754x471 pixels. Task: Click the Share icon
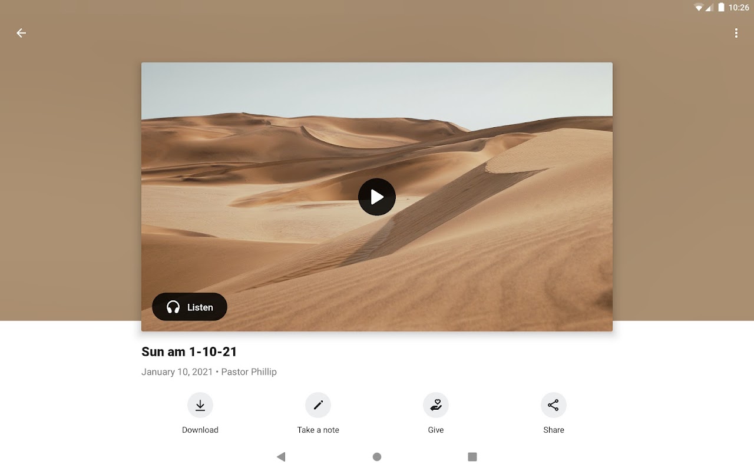click(554, 405)
